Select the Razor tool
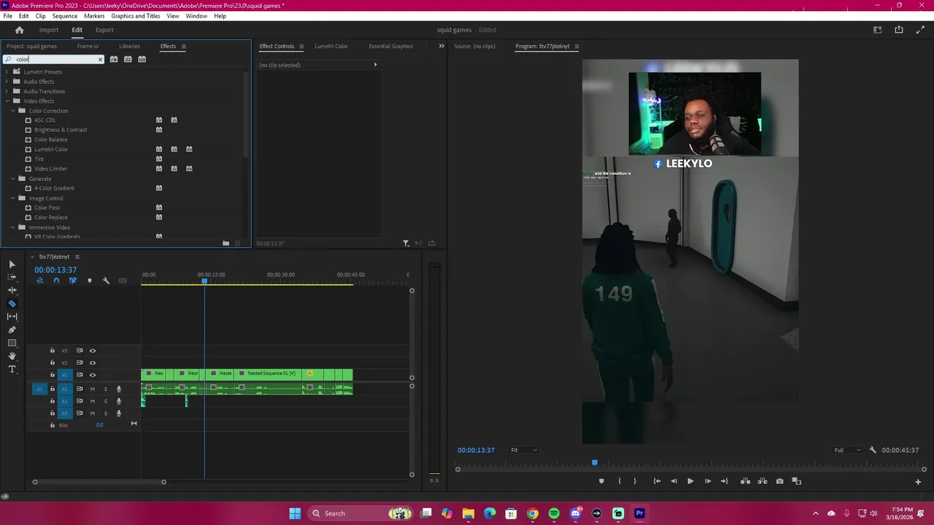934x525 pixels. 12,303
